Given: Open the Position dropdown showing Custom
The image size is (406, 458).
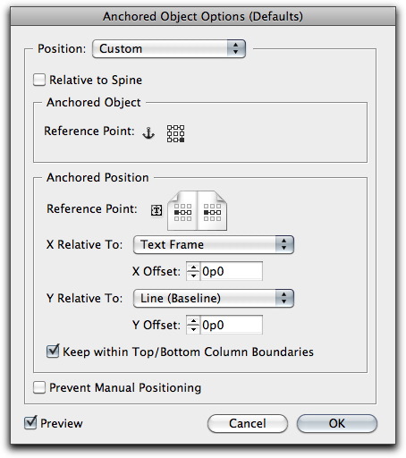Looking at the screenshot, I should coord(169,48).
